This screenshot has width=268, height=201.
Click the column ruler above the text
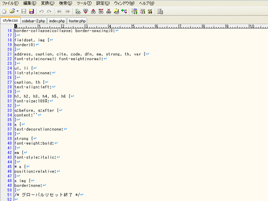(x=141, y=26)
